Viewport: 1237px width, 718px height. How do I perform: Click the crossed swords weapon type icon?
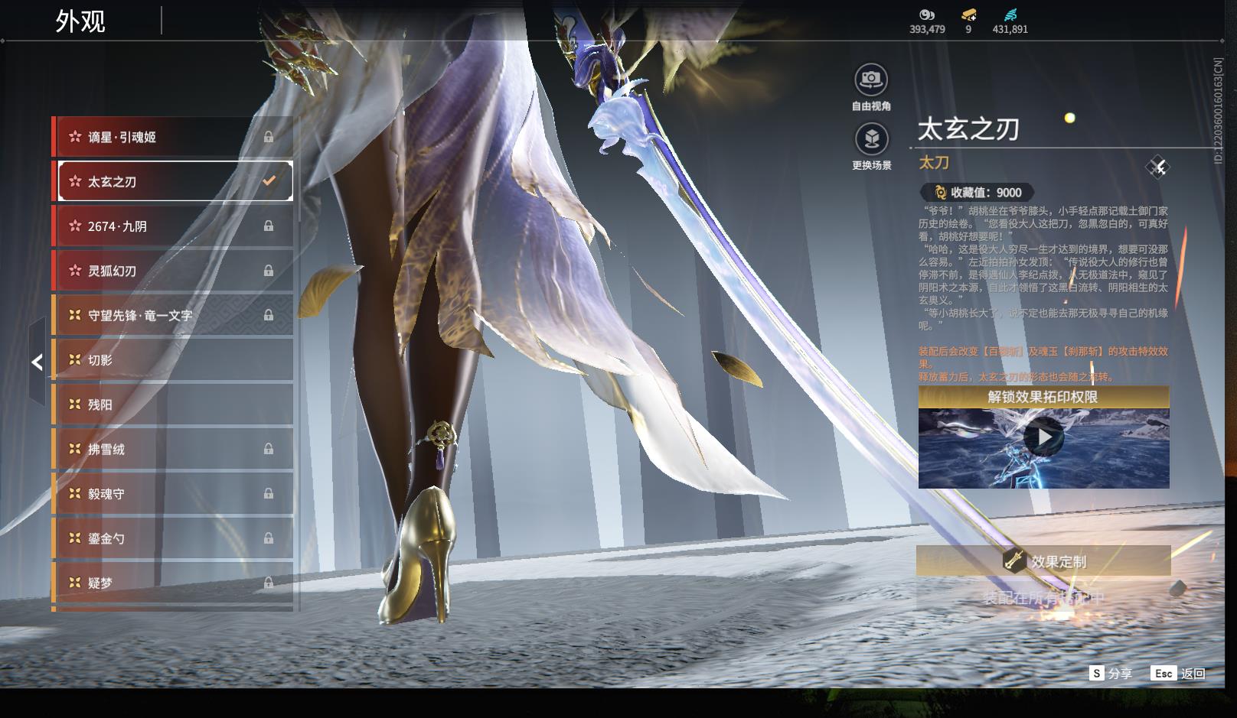click(x=1157, y=167)
